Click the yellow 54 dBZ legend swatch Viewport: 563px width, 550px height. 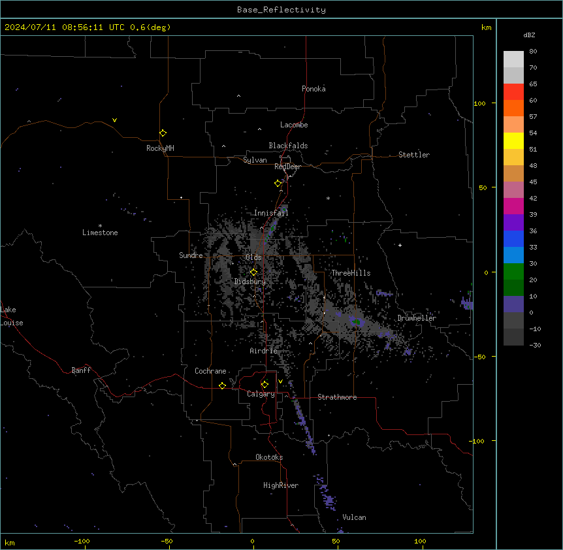[x=513, y=140]
